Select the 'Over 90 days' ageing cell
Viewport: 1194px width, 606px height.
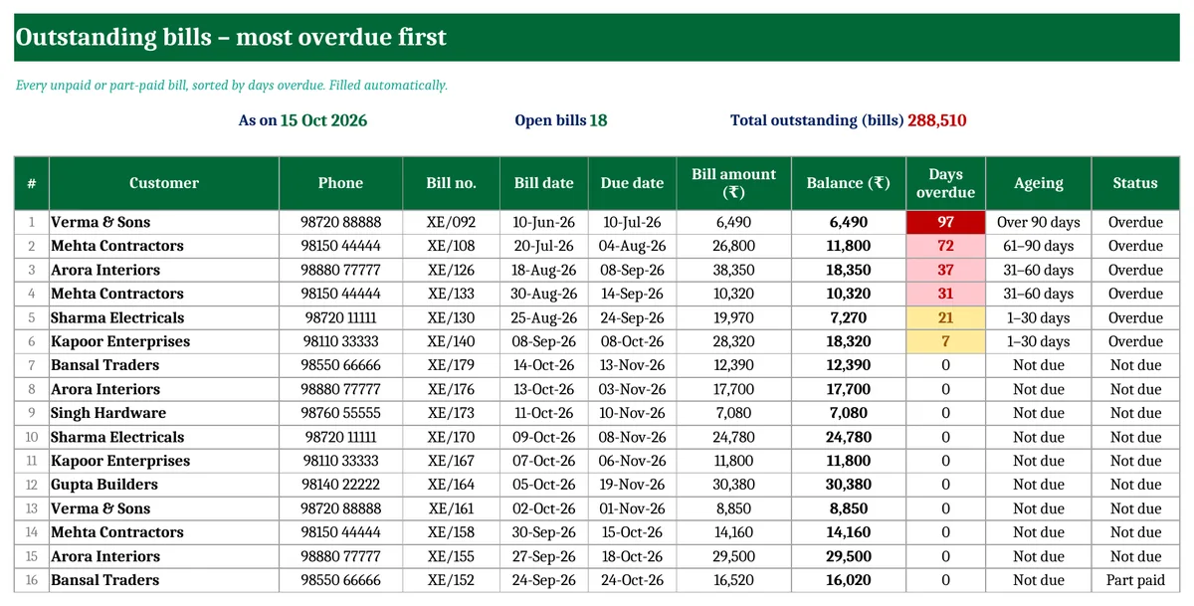(x=1039, y=222)
